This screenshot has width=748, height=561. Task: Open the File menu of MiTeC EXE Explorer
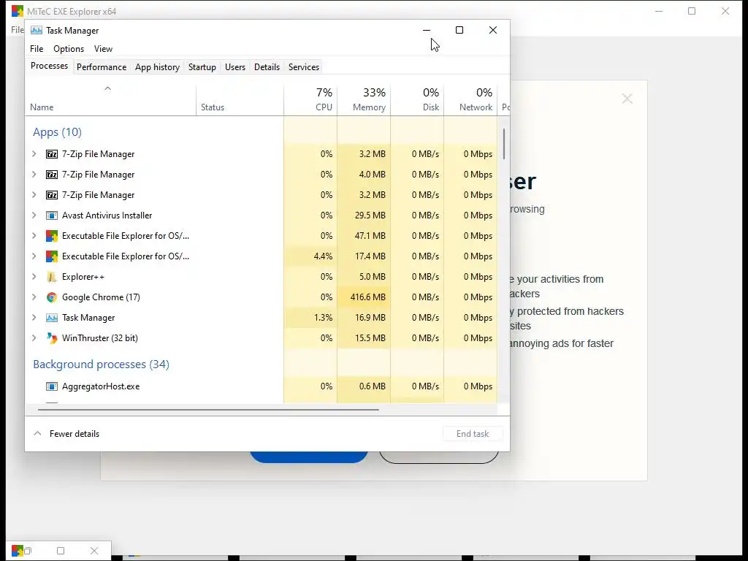coord(18,29)
